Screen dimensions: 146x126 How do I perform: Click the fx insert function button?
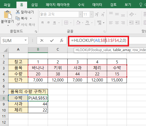(x=62, y=40)
